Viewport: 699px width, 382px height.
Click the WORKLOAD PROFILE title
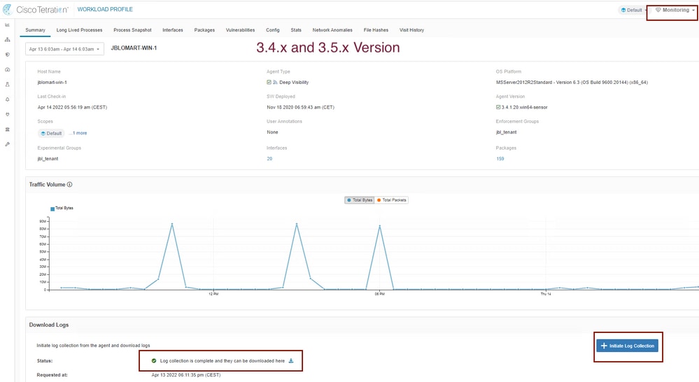click(x=105, y=9)
